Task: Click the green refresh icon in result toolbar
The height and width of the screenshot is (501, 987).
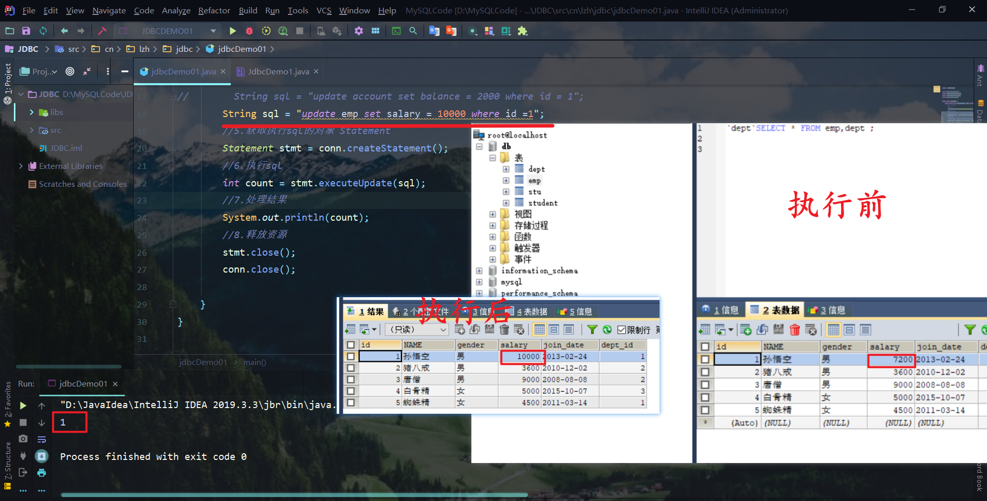Action: tap(607, 330)
